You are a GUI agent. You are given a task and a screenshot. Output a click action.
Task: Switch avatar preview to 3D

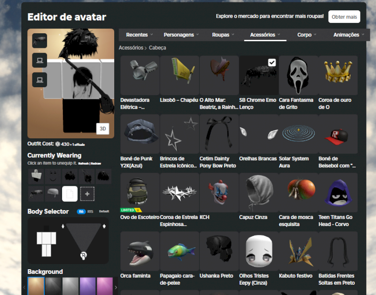click(102, 129)
